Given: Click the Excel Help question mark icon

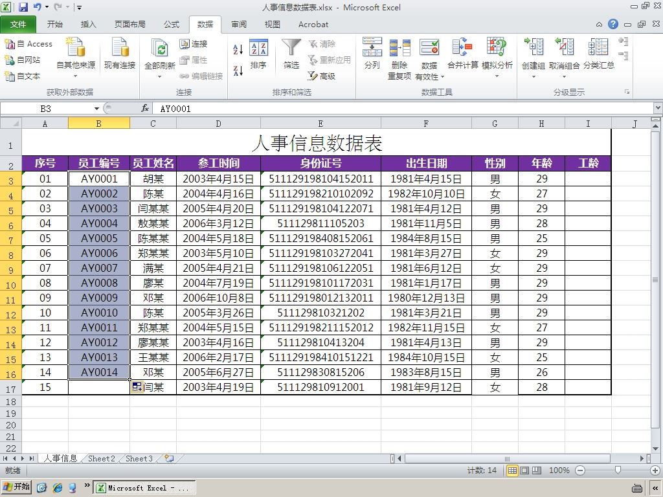Looking at the screenshot, I should (x=613, y=24).
